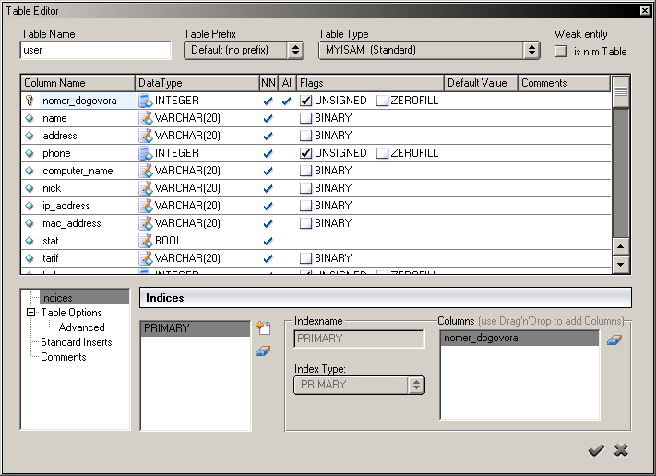Apply changes with the checkmark icon
The height and width of the screenshot is (476, 656).
point(596,450)
